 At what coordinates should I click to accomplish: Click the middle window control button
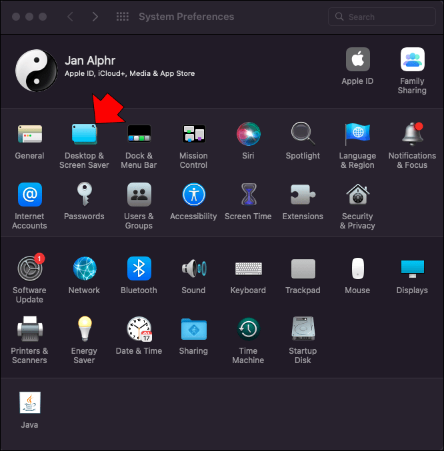29,17
